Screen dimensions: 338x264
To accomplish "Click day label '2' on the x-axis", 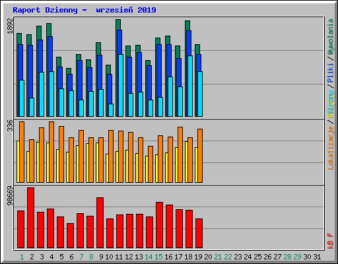I will 32,257.
